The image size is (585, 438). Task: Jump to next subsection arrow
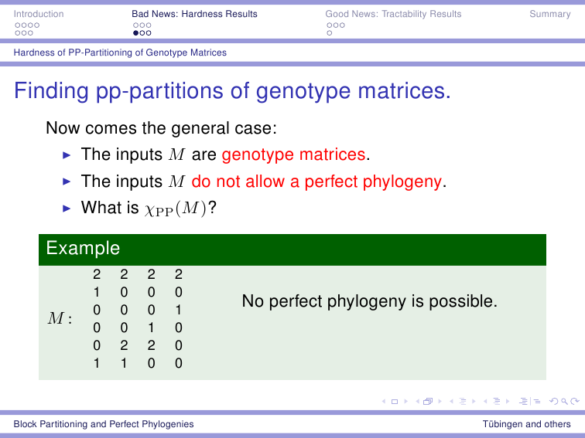coord(474,402)
